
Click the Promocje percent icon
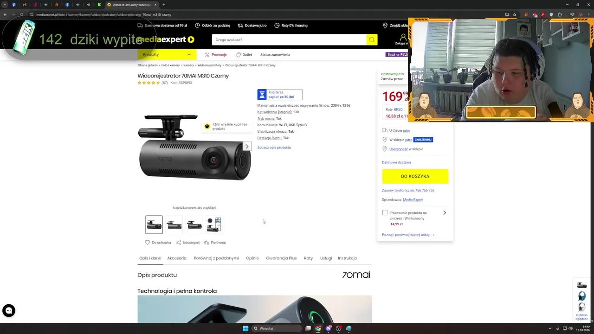coord(207,55)
